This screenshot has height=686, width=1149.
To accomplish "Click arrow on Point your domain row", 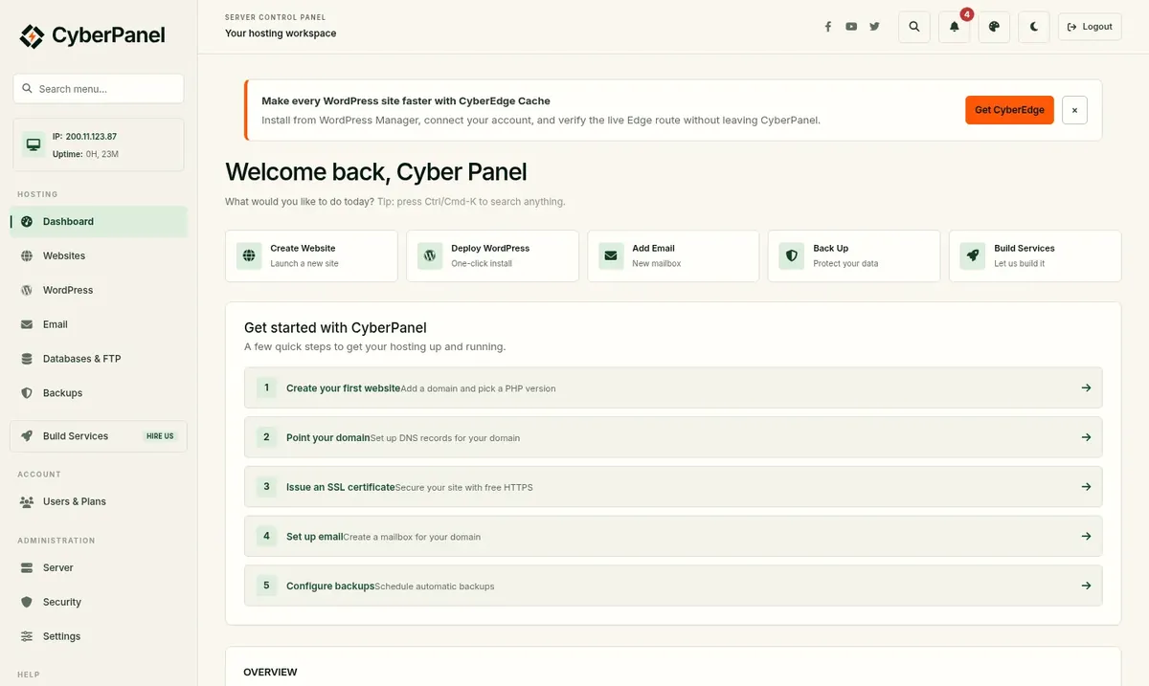I will pyautogui.click(x=1086, y=437).
